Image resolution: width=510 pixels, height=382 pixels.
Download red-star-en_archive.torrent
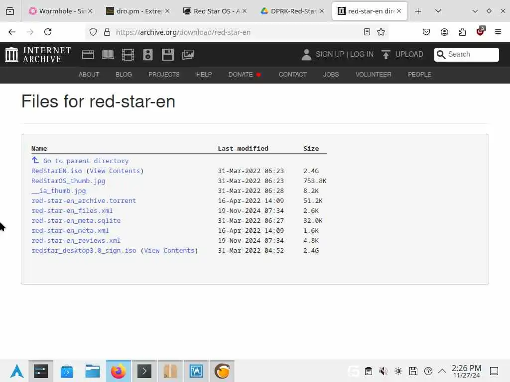tap(84, 201)
